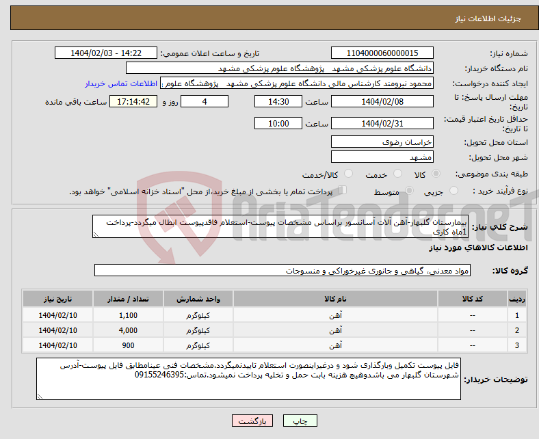539x439 pixels.
Task: Click the توضیحات خریدار buyer notes textarea
Action: (x=248, y=379)
